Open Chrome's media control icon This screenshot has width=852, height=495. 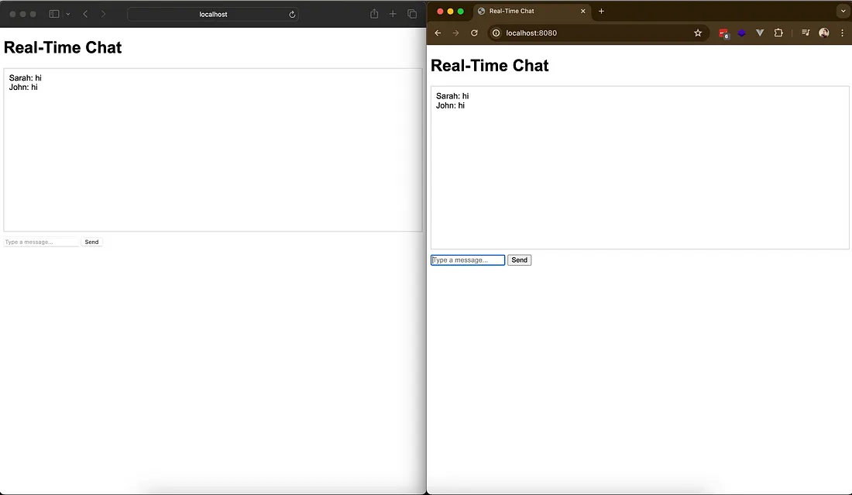tap(806, 33)
